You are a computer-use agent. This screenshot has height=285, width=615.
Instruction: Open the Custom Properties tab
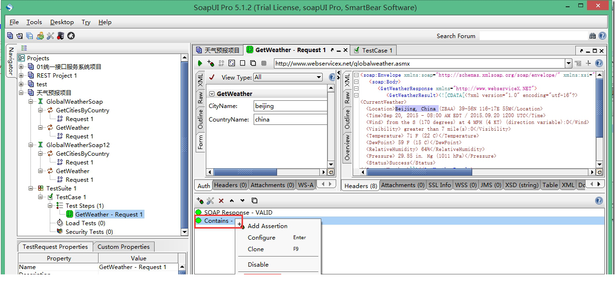[124, 247]
